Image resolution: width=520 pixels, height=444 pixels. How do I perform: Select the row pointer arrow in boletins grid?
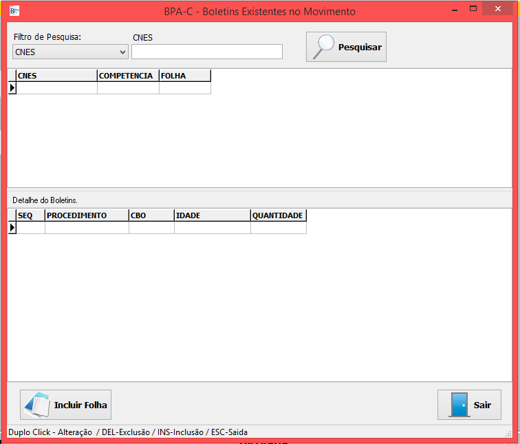tap(12, 88)
